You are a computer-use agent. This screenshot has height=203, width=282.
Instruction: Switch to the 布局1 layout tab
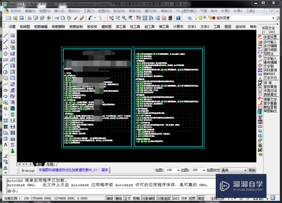click(50, 164)
